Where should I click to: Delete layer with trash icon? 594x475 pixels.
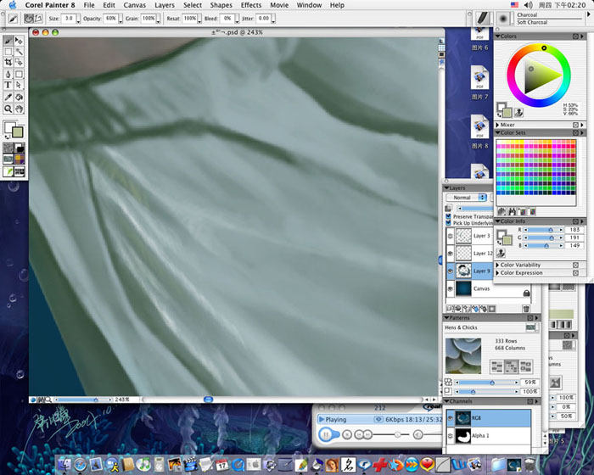526,309
